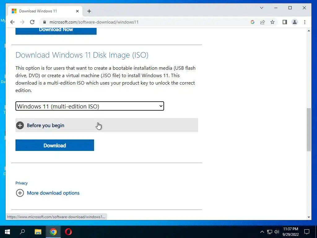Click the Download Now button
The width and height of the screenshot is (317, 238).
click(56, 31)
